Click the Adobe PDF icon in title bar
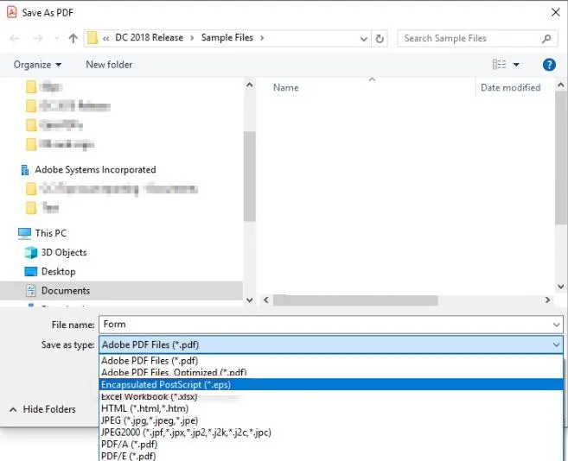Viewport: 568px width, 461px height. tap(12, 12)
